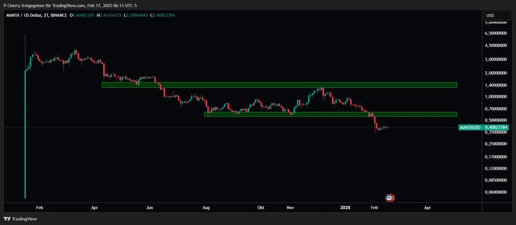Click the low value L0,38964043

pyautogui.click(x=136, y=15)
